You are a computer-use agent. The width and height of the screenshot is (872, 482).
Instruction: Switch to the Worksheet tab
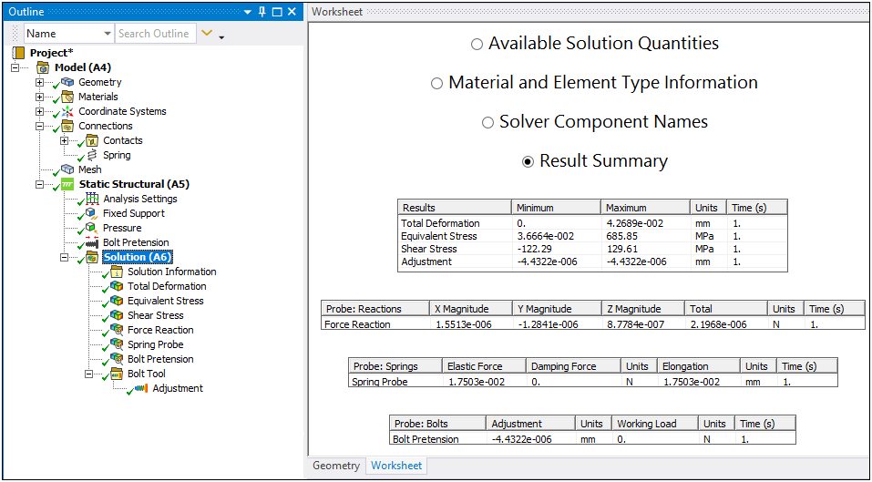tap(395, 466)
